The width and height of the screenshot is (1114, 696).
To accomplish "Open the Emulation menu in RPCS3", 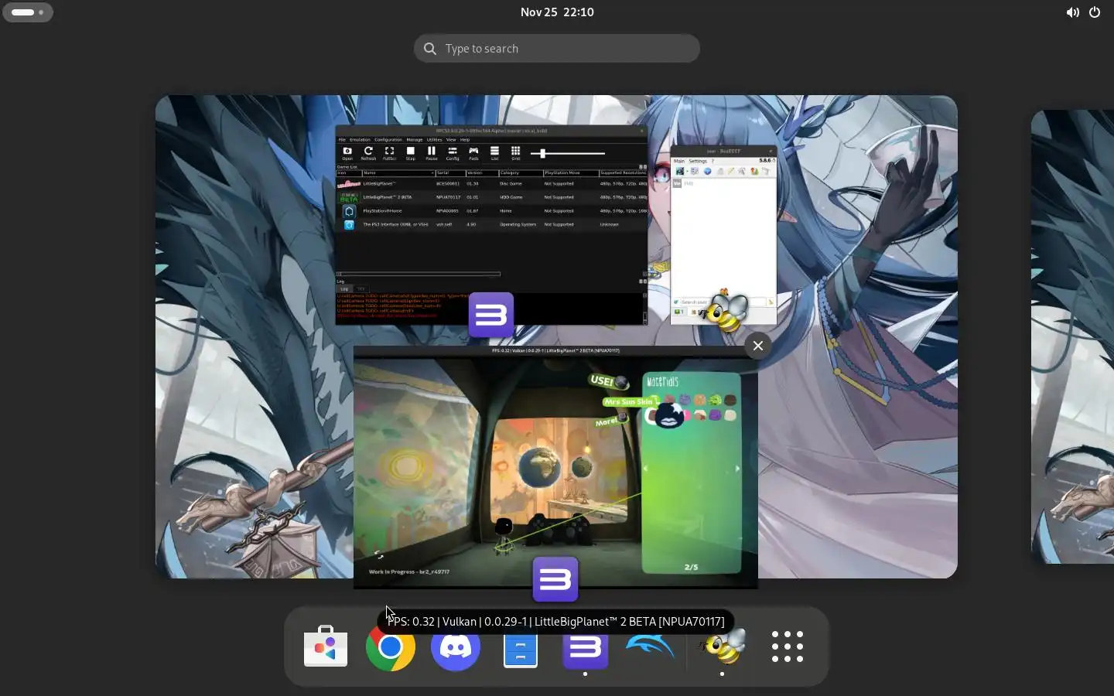I will [x=360, y=140].
